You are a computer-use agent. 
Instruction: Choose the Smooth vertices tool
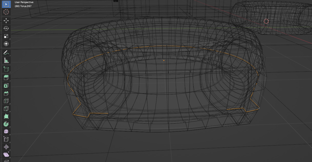click(x=6, y=132)
